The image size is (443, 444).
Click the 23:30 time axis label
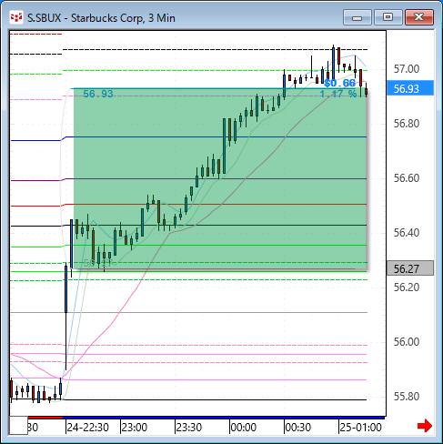pos(189,428)
